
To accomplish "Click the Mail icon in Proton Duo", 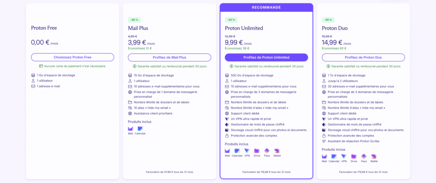I will tap(324, 156).
